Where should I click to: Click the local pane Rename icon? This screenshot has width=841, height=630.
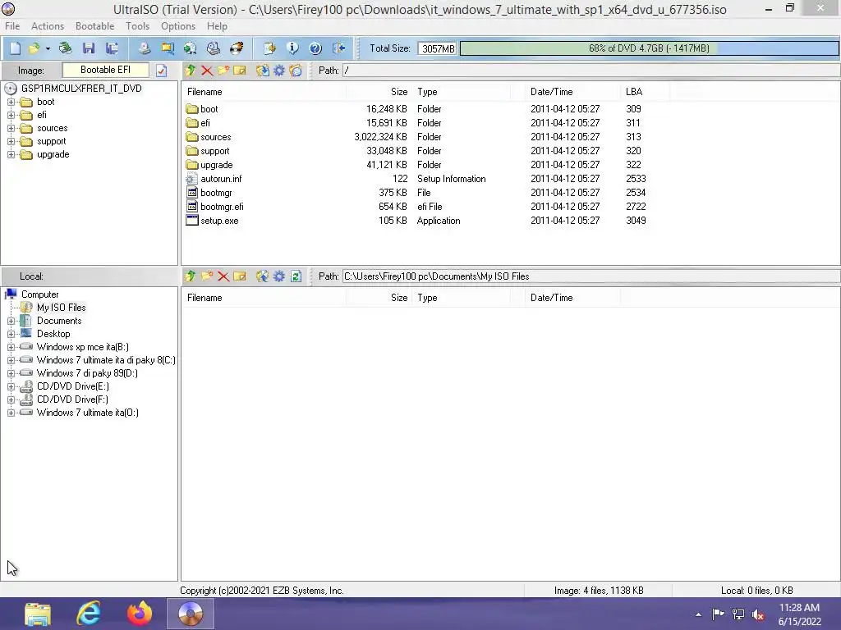point(240,276)
